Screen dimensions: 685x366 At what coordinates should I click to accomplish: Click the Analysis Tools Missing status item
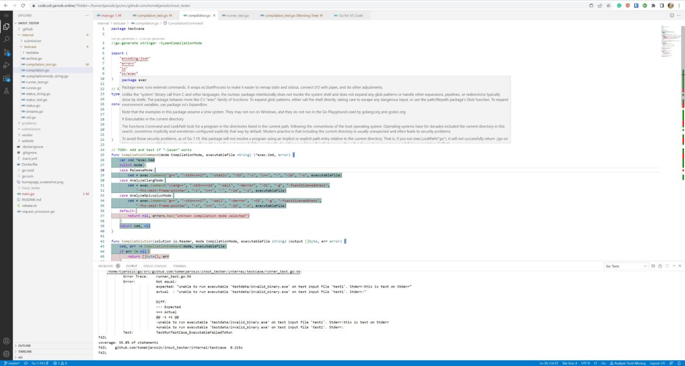coord(629,362)
